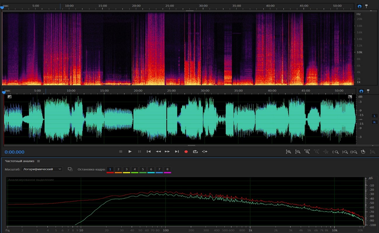Click zoom out amplitude icon
The width and height of the screenshot is (379, 233).
[x=298, y=152]
